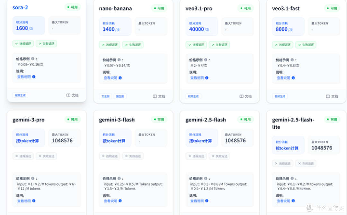Image resolution: width=347 pixels, height=215 pixels.
Task: Click green 违规返还 tag on nano-banana card
Action: [x=110, y=45]
